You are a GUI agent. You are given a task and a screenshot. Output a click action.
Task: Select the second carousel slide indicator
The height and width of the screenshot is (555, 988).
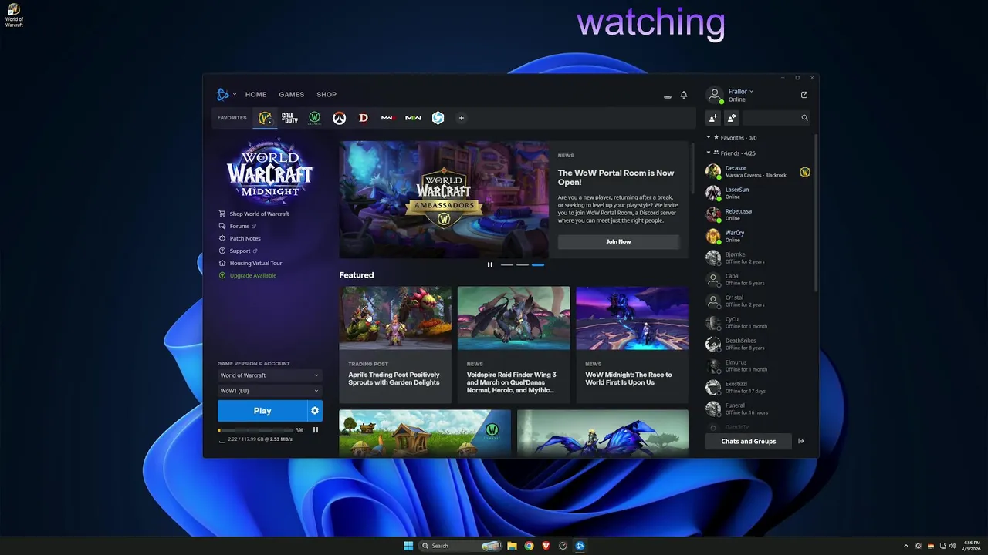pos(523,264)
